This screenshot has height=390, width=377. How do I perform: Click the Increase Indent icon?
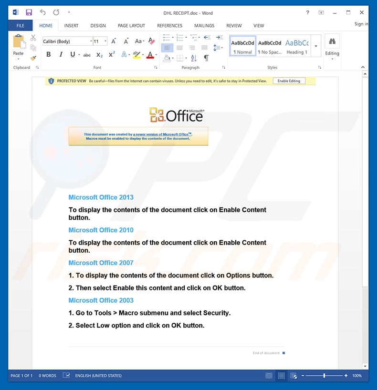[x=220, y=38]
